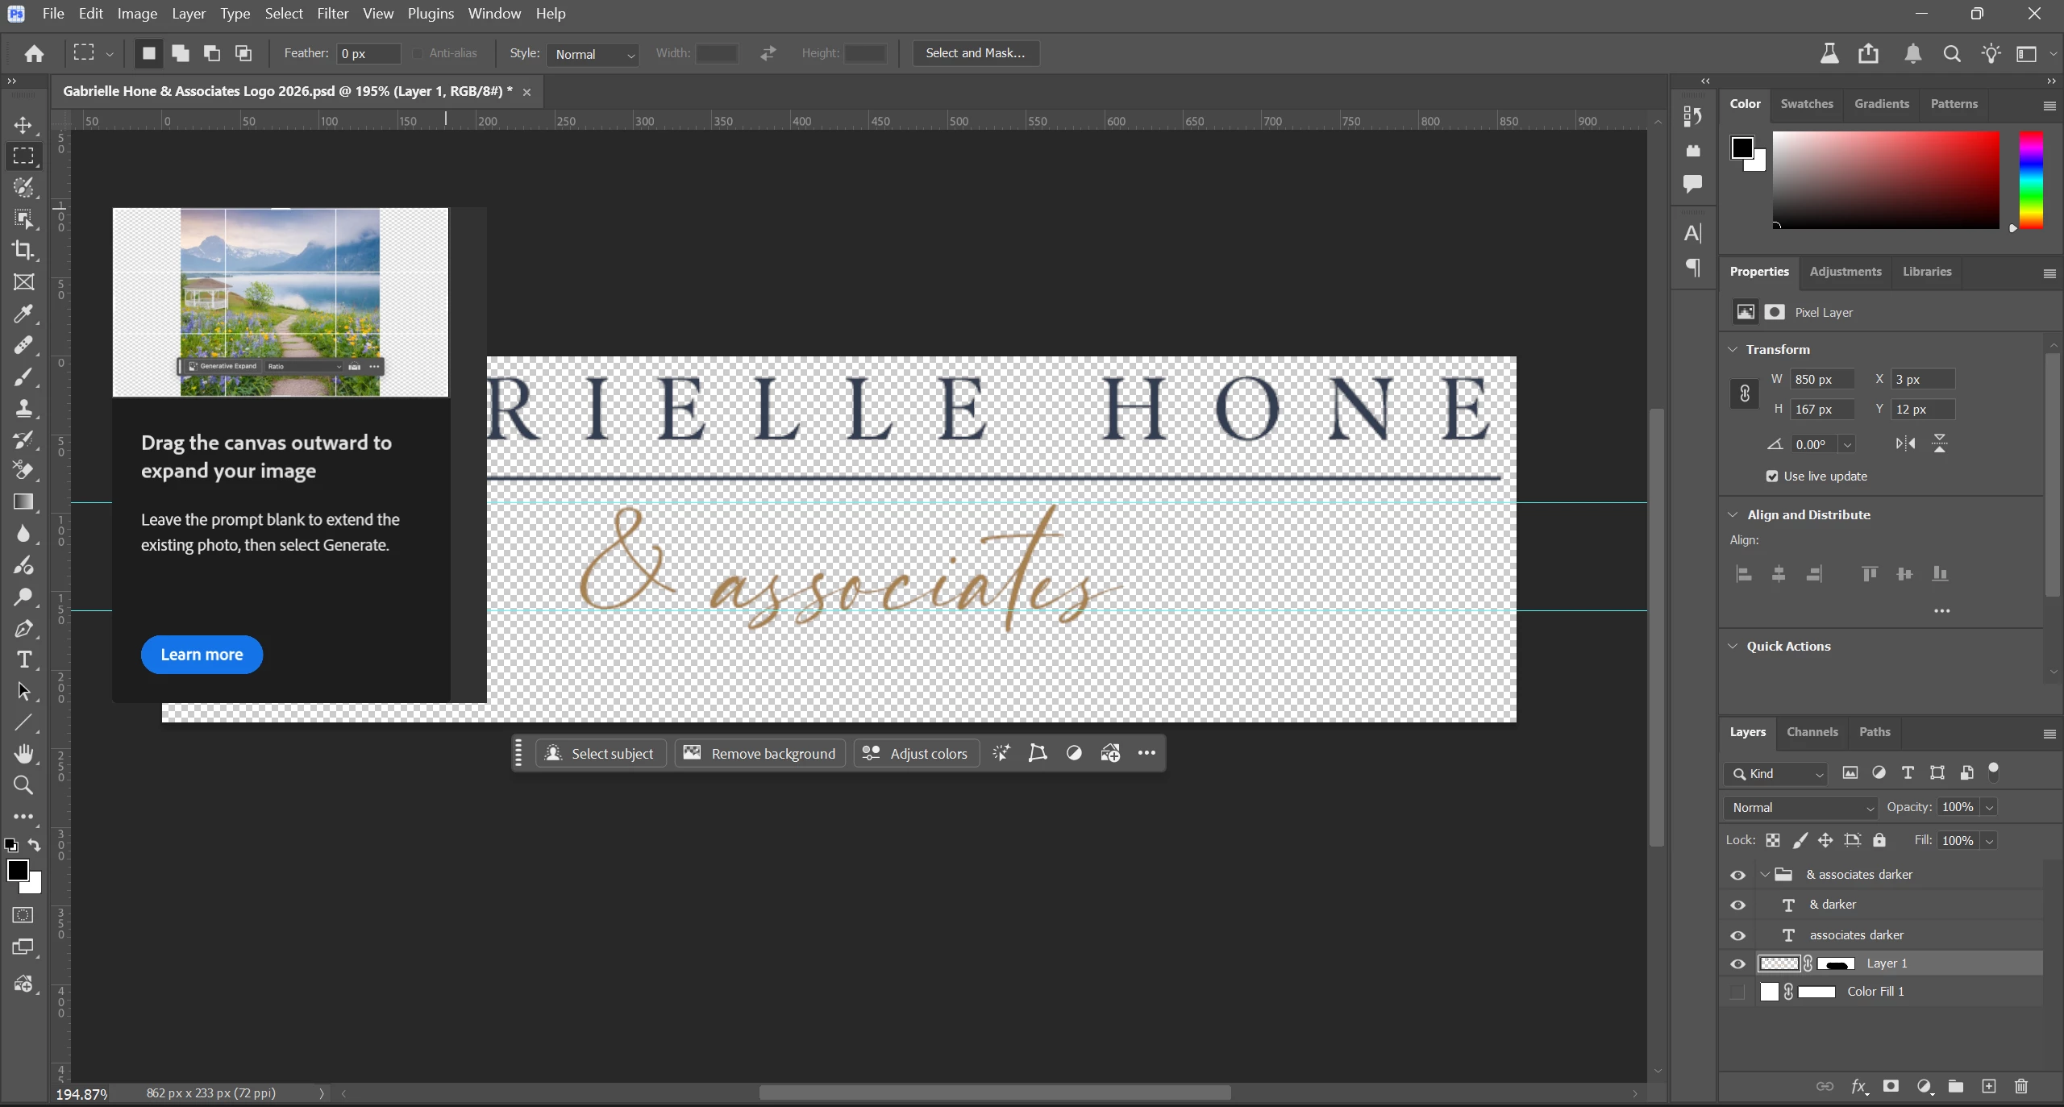Open the Filter menu
The height and width of the screenshot is (1107, 2064).
(x=332, y=14)
